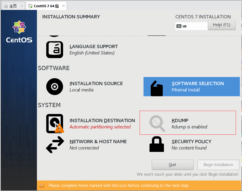Click the Security Policy padlock icon
The width and height of the screenshot is (242, 191).
[x=157, y=144]
